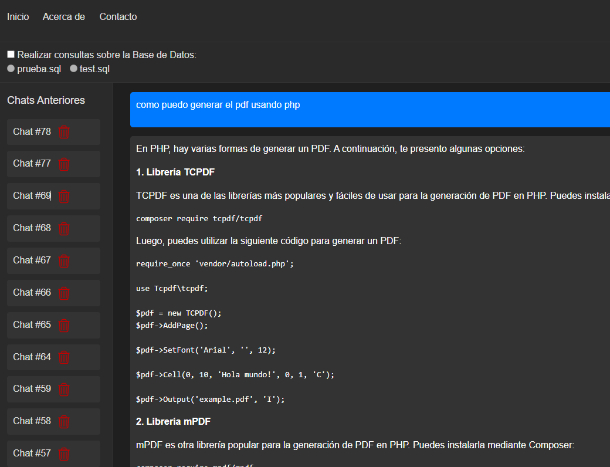610x467 pixels.
Task: Open Chat #57 from previous chats
Action: pos(32,454)
